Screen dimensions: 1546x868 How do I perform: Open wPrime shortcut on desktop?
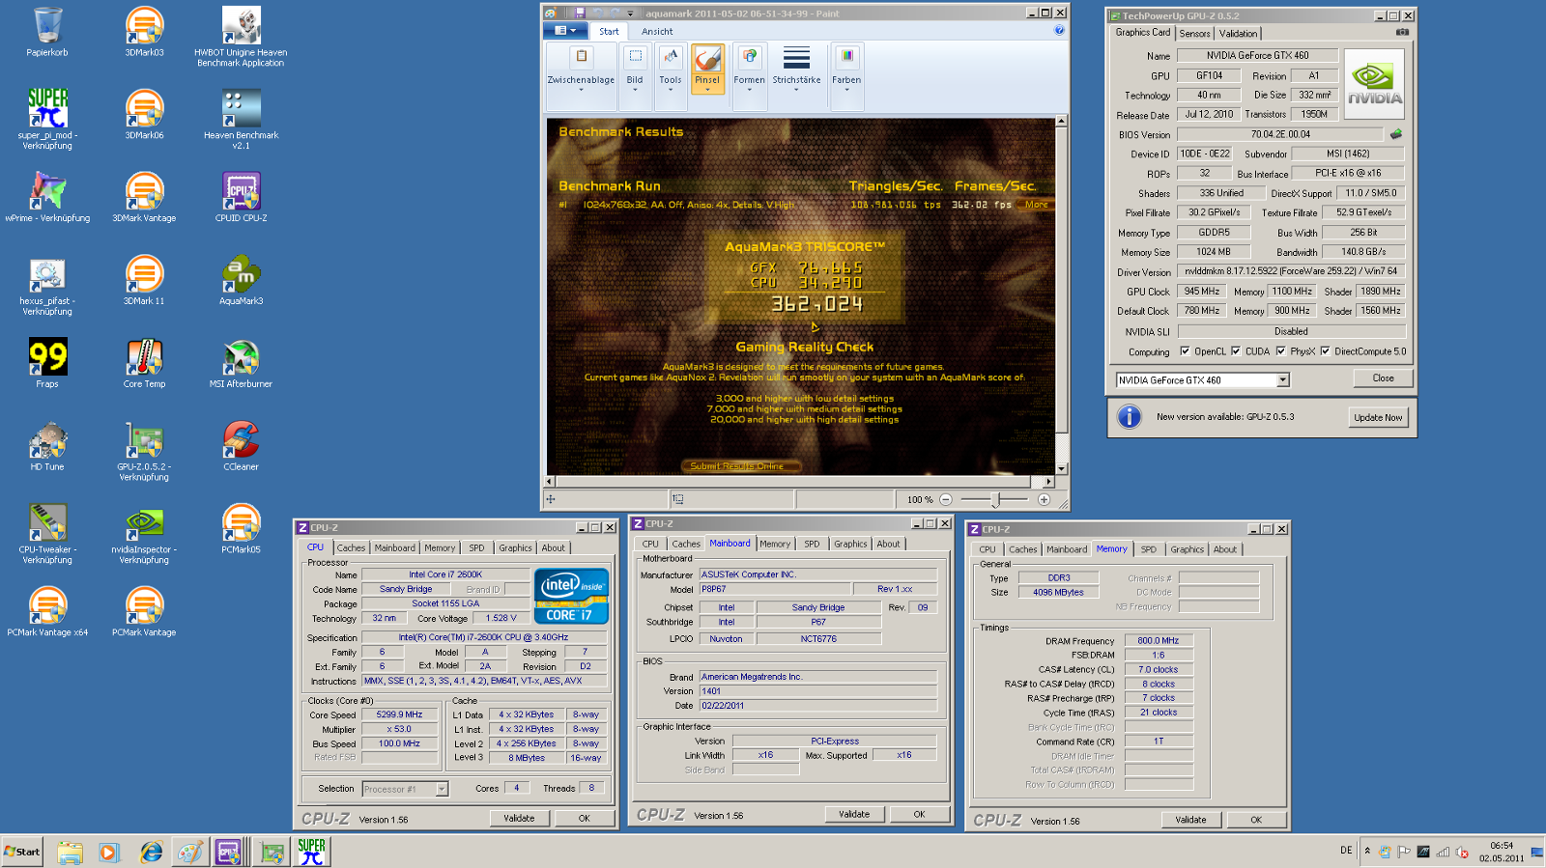click(47, 198)
